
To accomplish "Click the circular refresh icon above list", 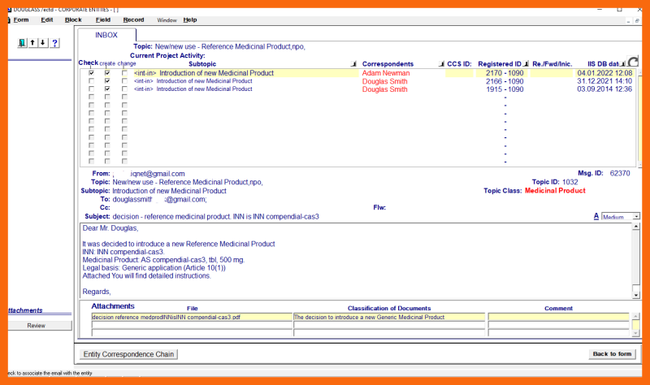I will coord(633,63).
